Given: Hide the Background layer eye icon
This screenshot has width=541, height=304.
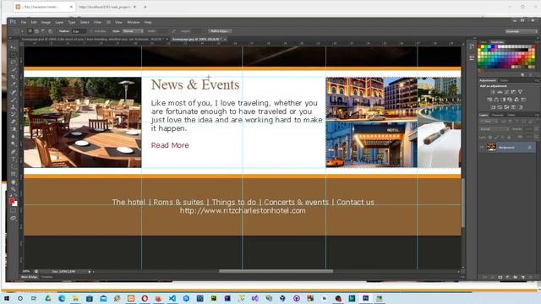Looking at the screenshot, I should pyautogui.click(x=482, y=147).
